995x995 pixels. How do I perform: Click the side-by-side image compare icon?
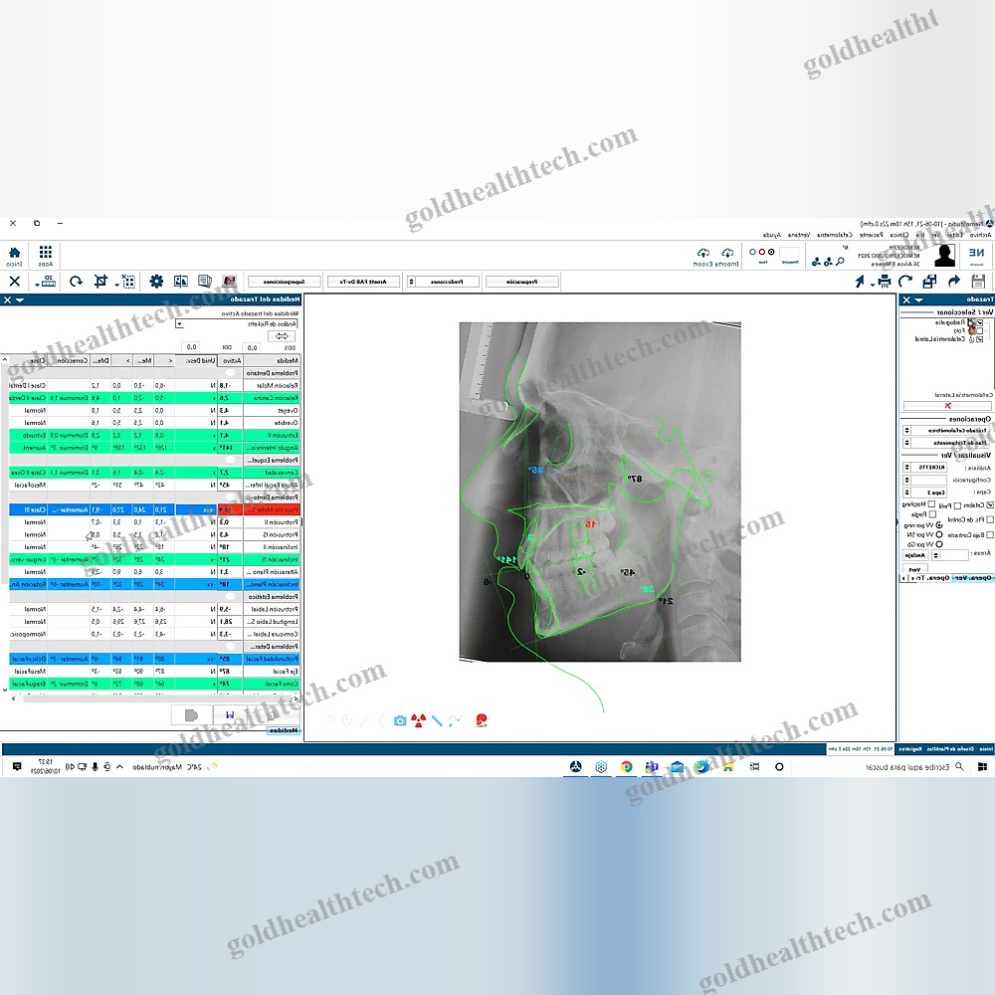tap(181, 282)
